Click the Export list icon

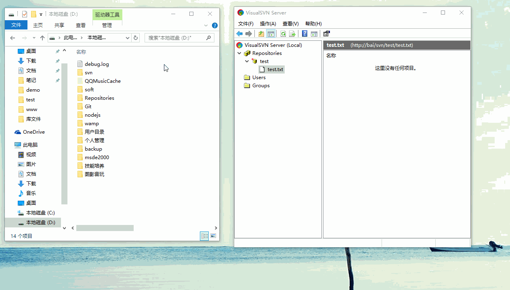point(292,34)
